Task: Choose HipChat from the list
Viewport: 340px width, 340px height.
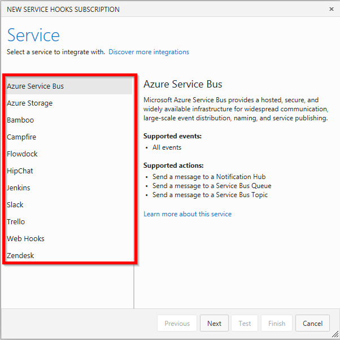Action: coord(69,171)
